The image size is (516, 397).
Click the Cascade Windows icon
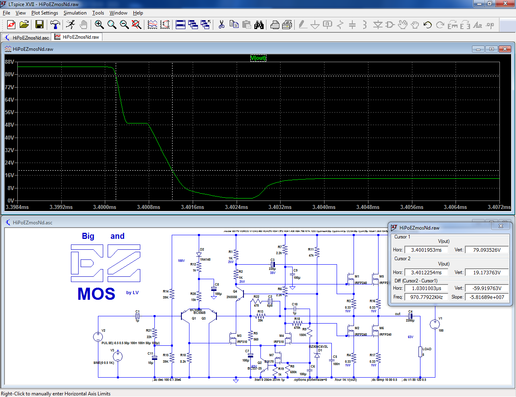(x=193, y=25)
